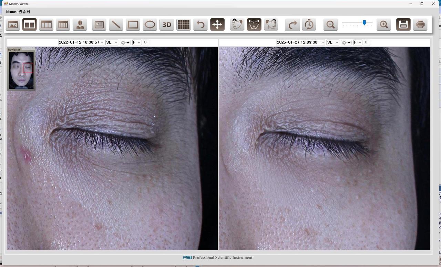Switch to single image view
The image size is (441, 267).
(13, 25)
